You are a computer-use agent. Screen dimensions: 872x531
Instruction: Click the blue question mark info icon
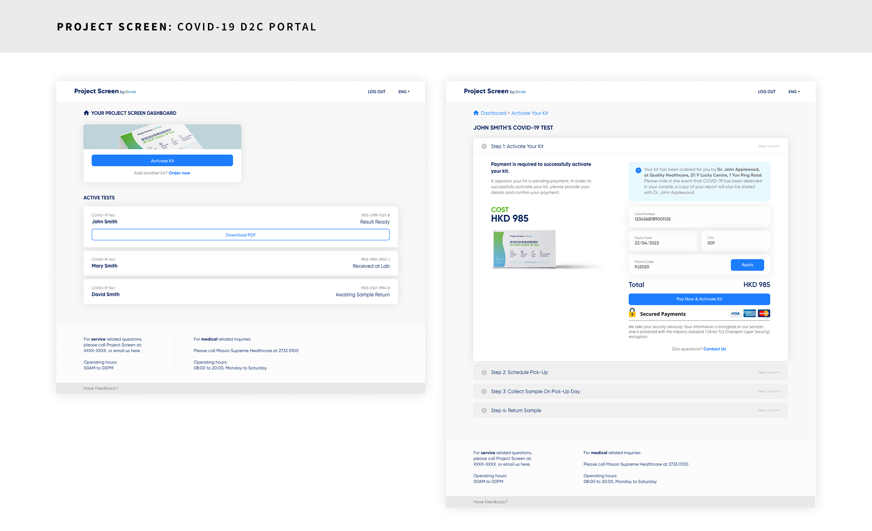click(638, 170)
